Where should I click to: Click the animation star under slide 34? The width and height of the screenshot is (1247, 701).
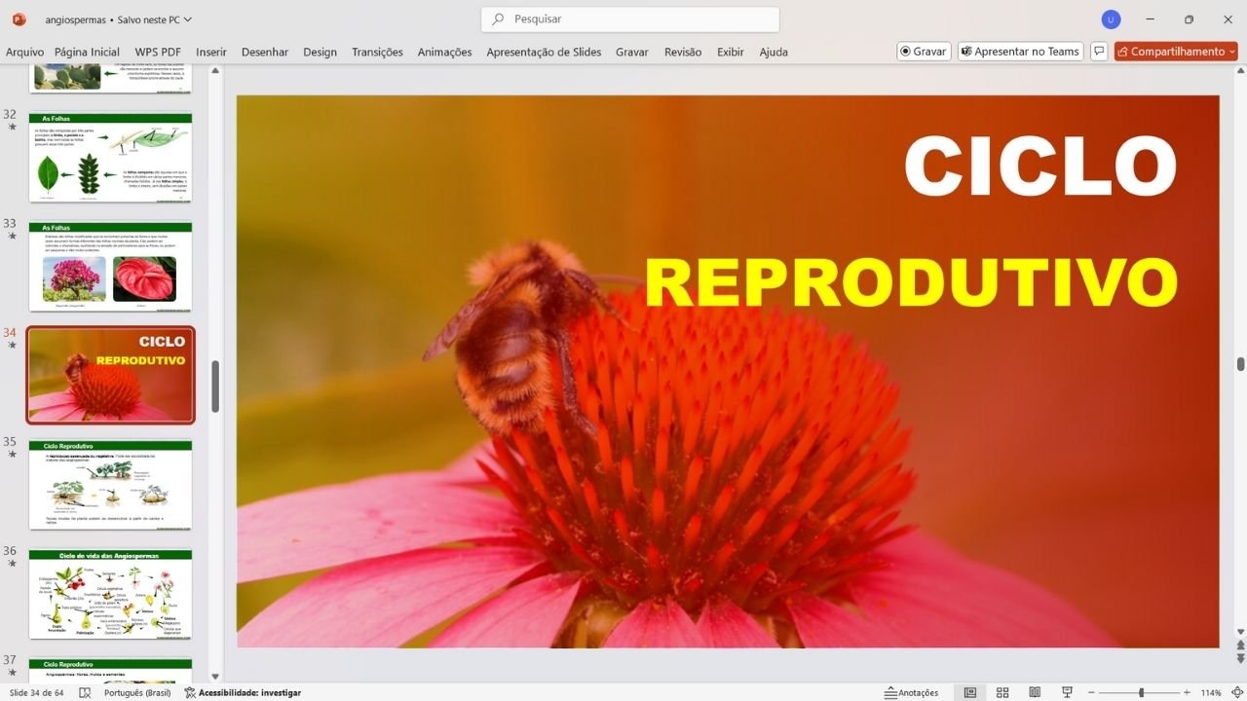pos(12,346)
